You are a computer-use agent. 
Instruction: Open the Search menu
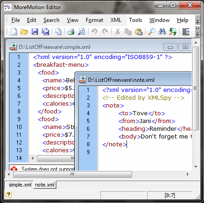coord(51,20)
